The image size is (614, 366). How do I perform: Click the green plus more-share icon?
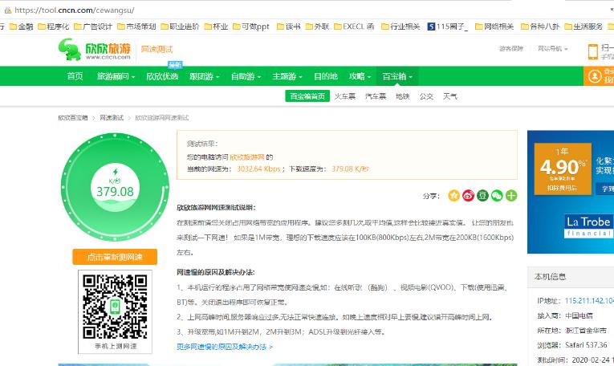point(511,195)
